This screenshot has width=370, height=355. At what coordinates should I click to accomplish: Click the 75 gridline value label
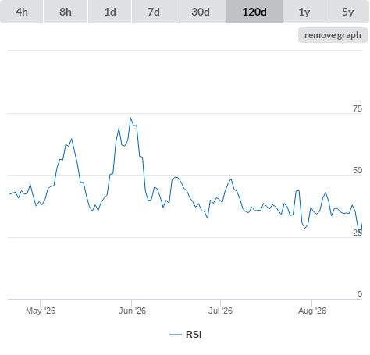[x=358, y=108]
